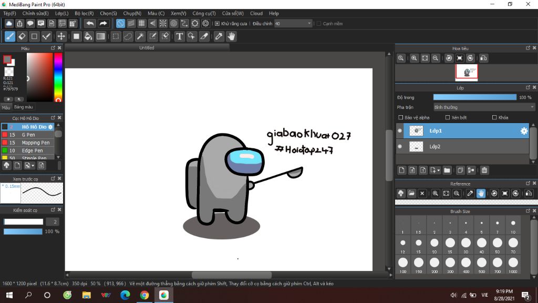
Task: Switch to the Bảng màu tab
Action: coord(23,107)
